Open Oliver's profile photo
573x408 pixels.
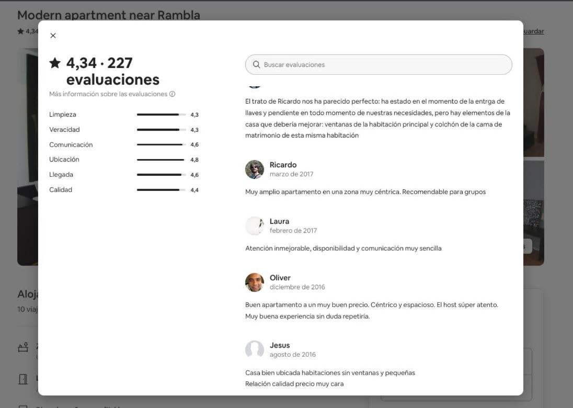tap(255, 282)
